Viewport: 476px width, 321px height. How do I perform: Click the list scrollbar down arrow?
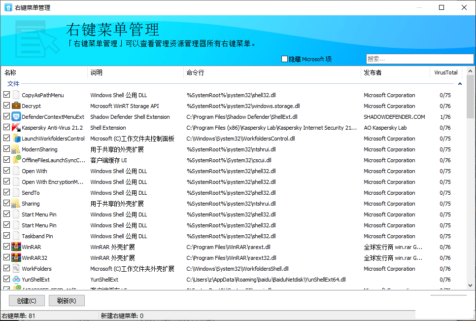(x=470, y=285)
